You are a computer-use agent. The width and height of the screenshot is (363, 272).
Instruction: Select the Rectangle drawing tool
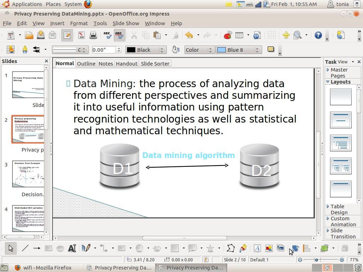click(48, 248)
